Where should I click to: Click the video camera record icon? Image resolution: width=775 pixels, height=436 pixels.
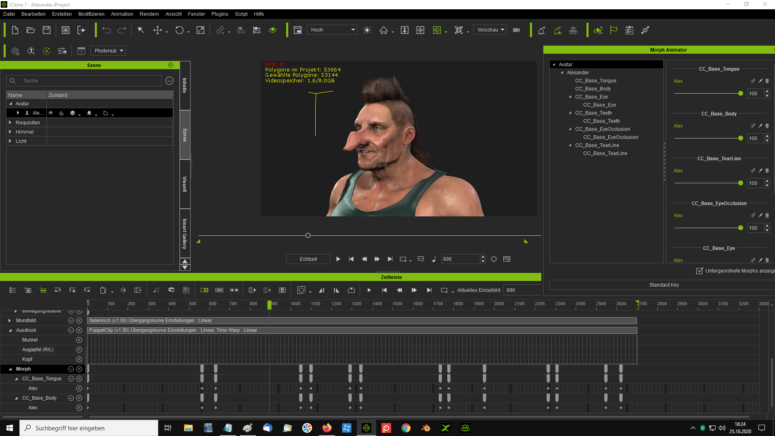coord(516,30)
